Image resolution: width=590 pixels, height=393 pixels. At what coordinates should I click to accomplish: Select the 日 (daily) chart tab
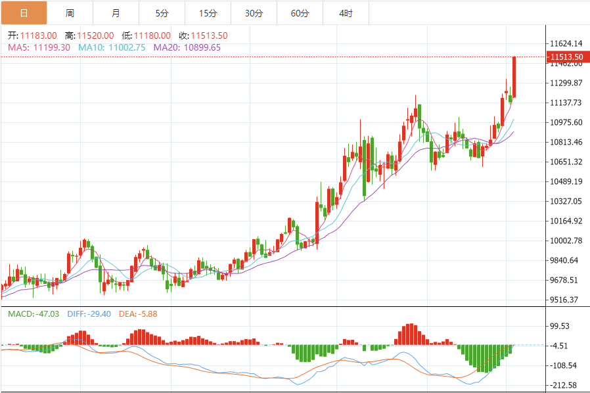click(x=24, y=13)
